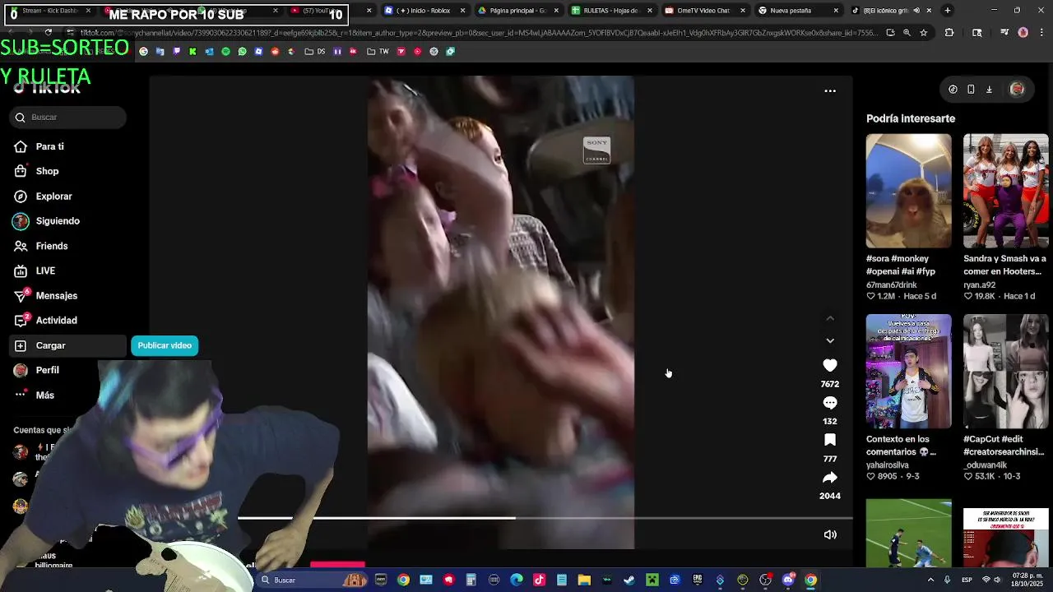Switch to the RULETAS - Hojas de cálculo tab
1053x592 pixels.
610,11
